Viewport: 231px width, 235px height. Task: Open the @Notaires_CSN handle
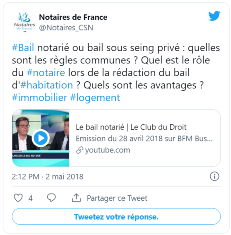point(66,28)
